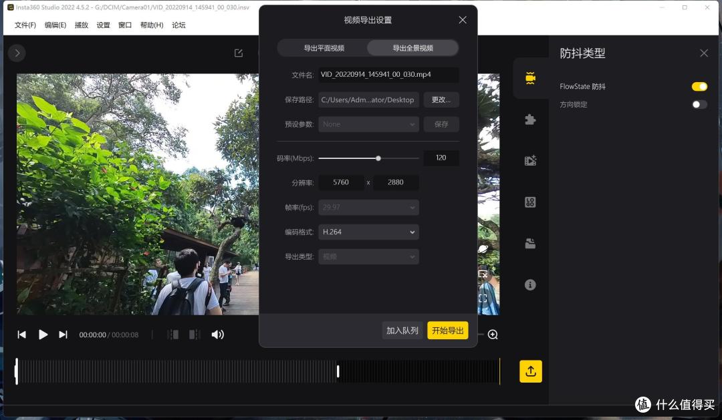722x420 pixels.
Task: Open the 窗口 menu
Action: pyautogui.click(x=125, y=25)
